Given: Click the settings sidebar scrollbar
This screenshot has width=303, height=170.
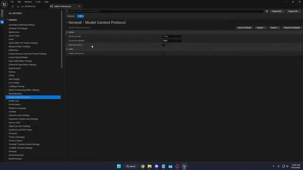Looking at the screenshot, I should point(62,40).
